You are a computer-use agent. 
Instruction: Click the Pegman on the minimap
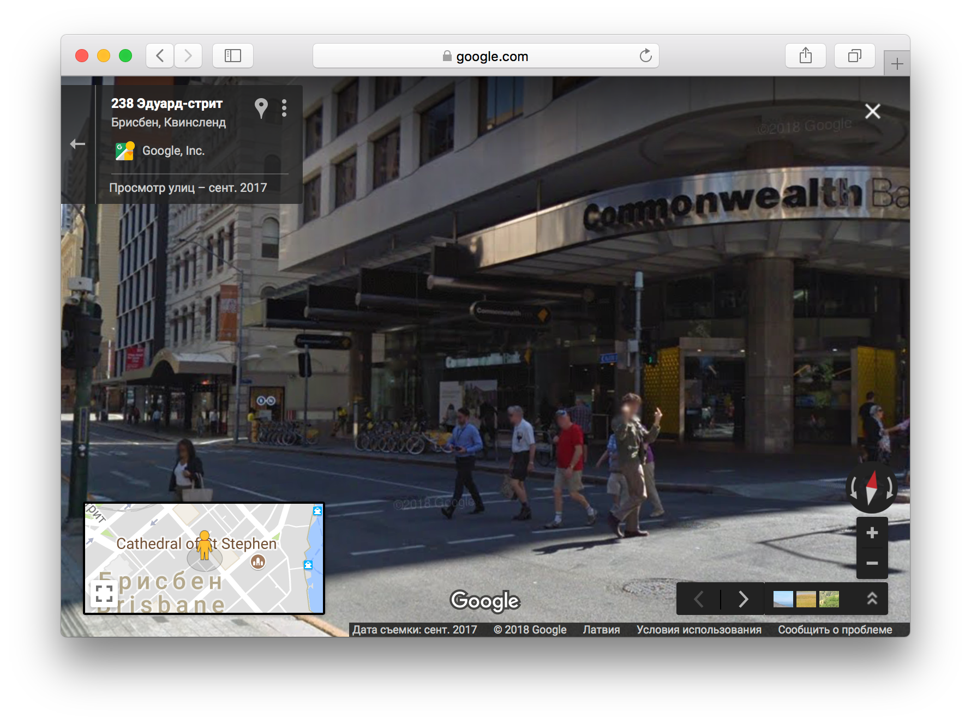coord(205,545)
